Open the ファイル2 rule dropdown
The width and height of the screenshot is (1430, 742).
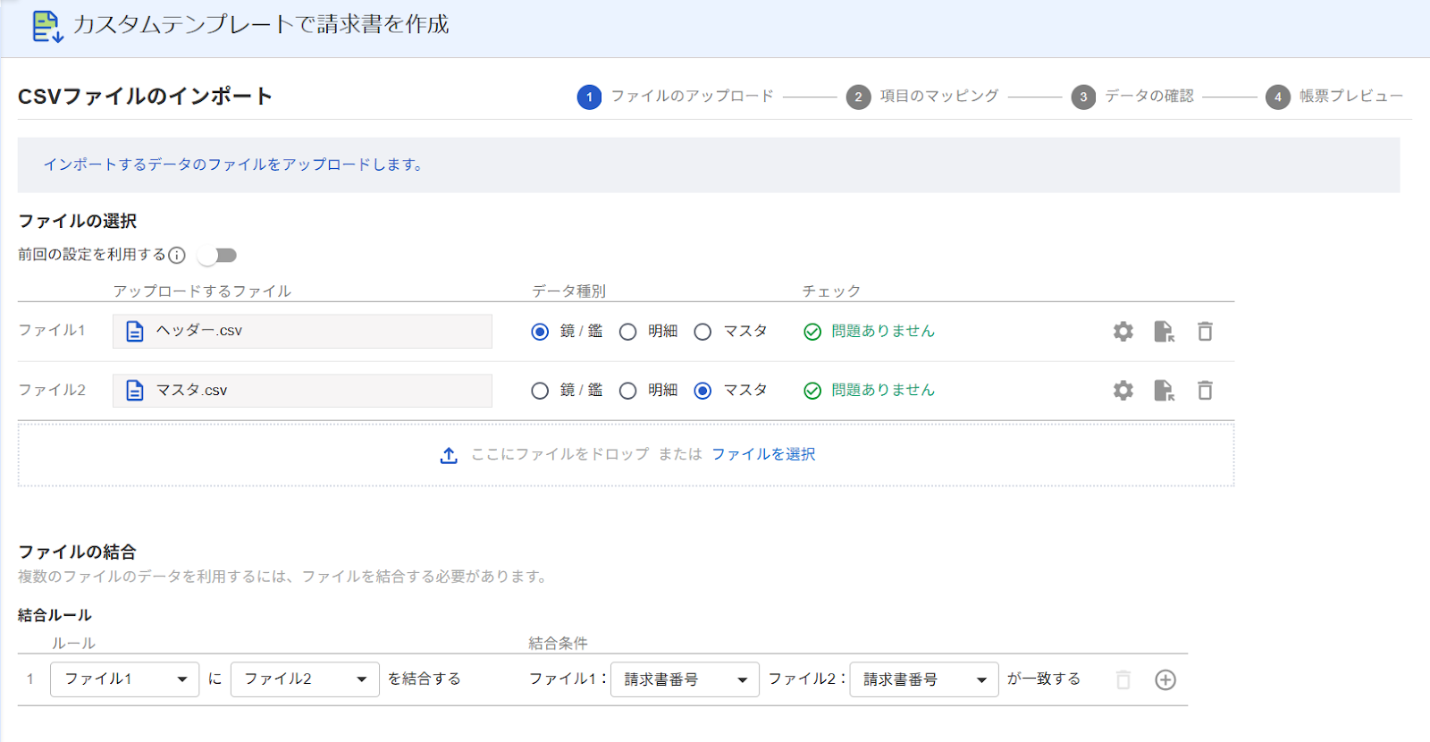(x=305, y=679)
